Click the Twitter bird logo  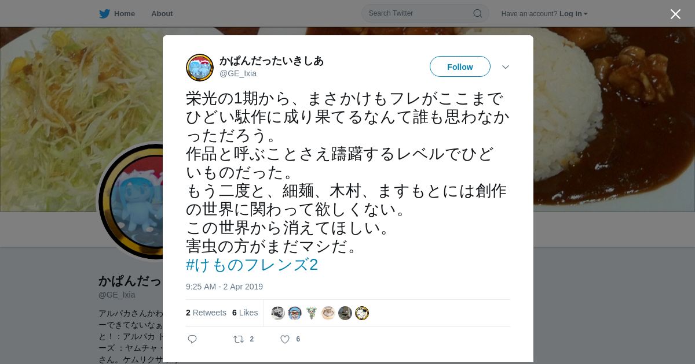coord(104,14)
